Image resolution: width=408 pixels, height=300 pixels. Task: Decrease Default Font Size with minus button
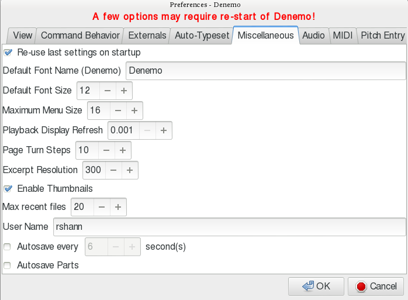tap(108, 91)
